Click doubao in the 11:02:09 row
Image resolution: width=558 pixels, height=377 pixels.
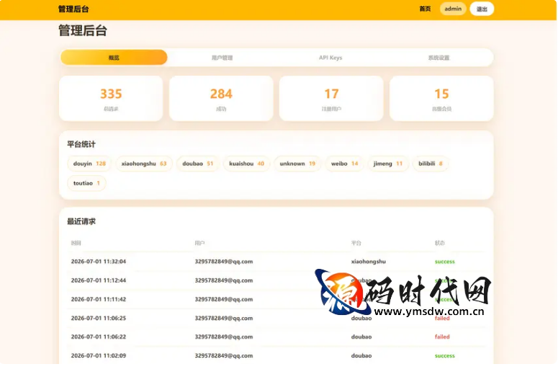(x=361, y=355)
